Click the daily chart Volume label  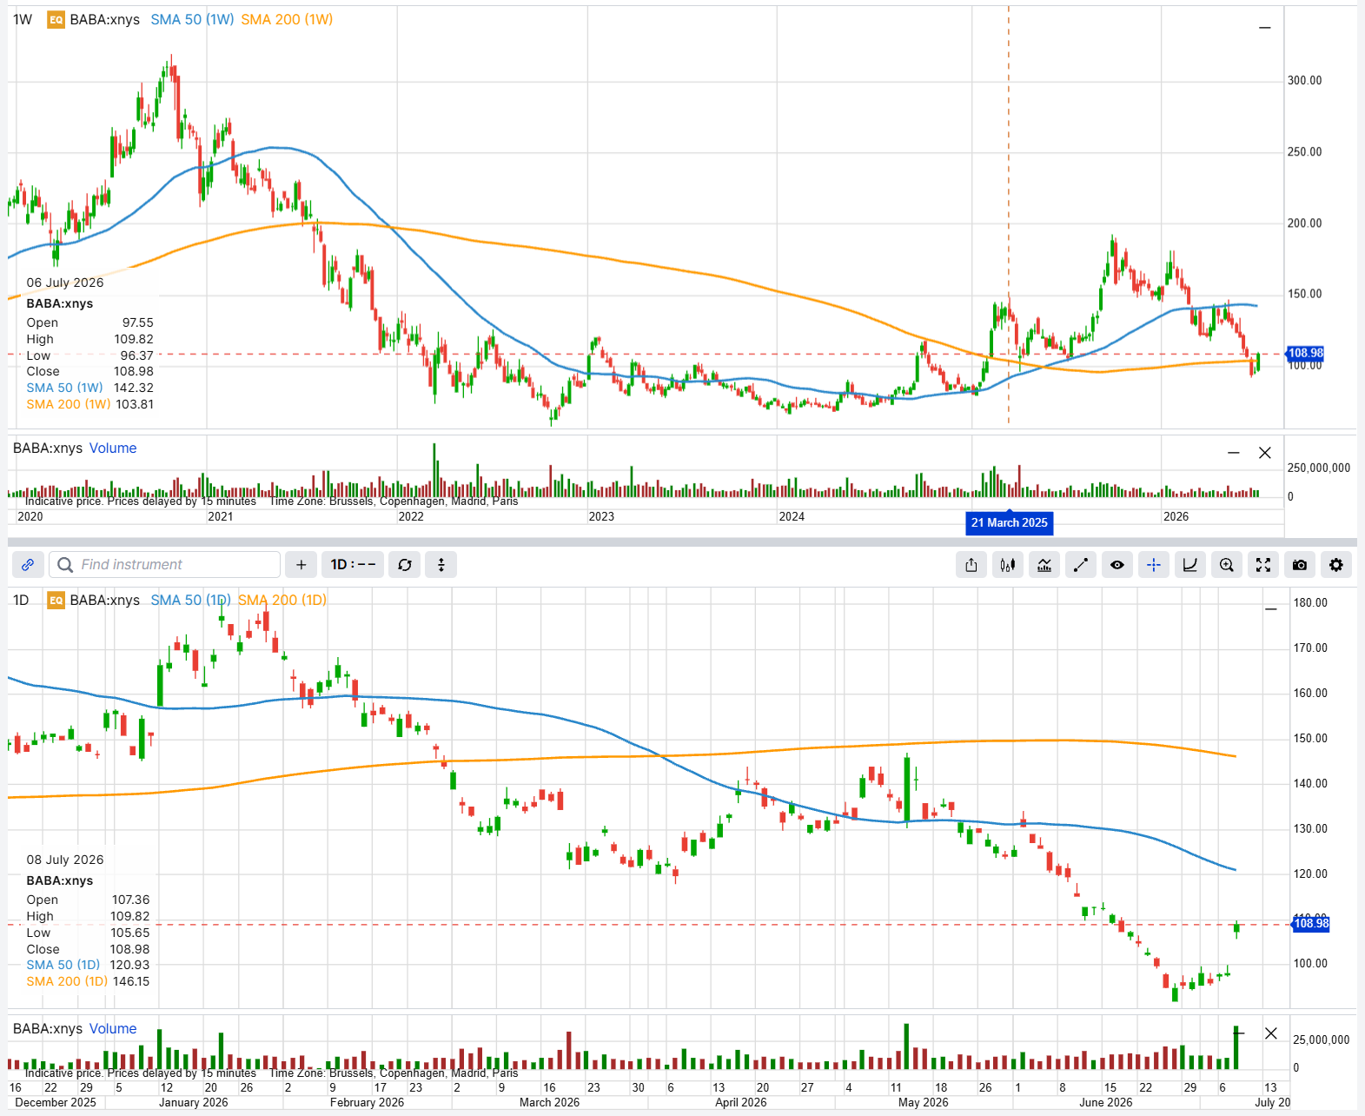pos(113,1029)
